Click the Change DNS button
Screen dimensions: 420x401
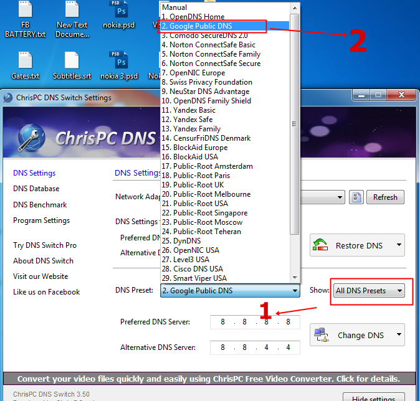point(357,334)
